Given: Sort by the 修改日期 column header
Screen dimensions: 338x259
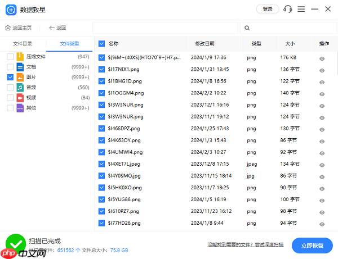Looking at the screenshot, I should pyautogui.click(x=204, y=44).
